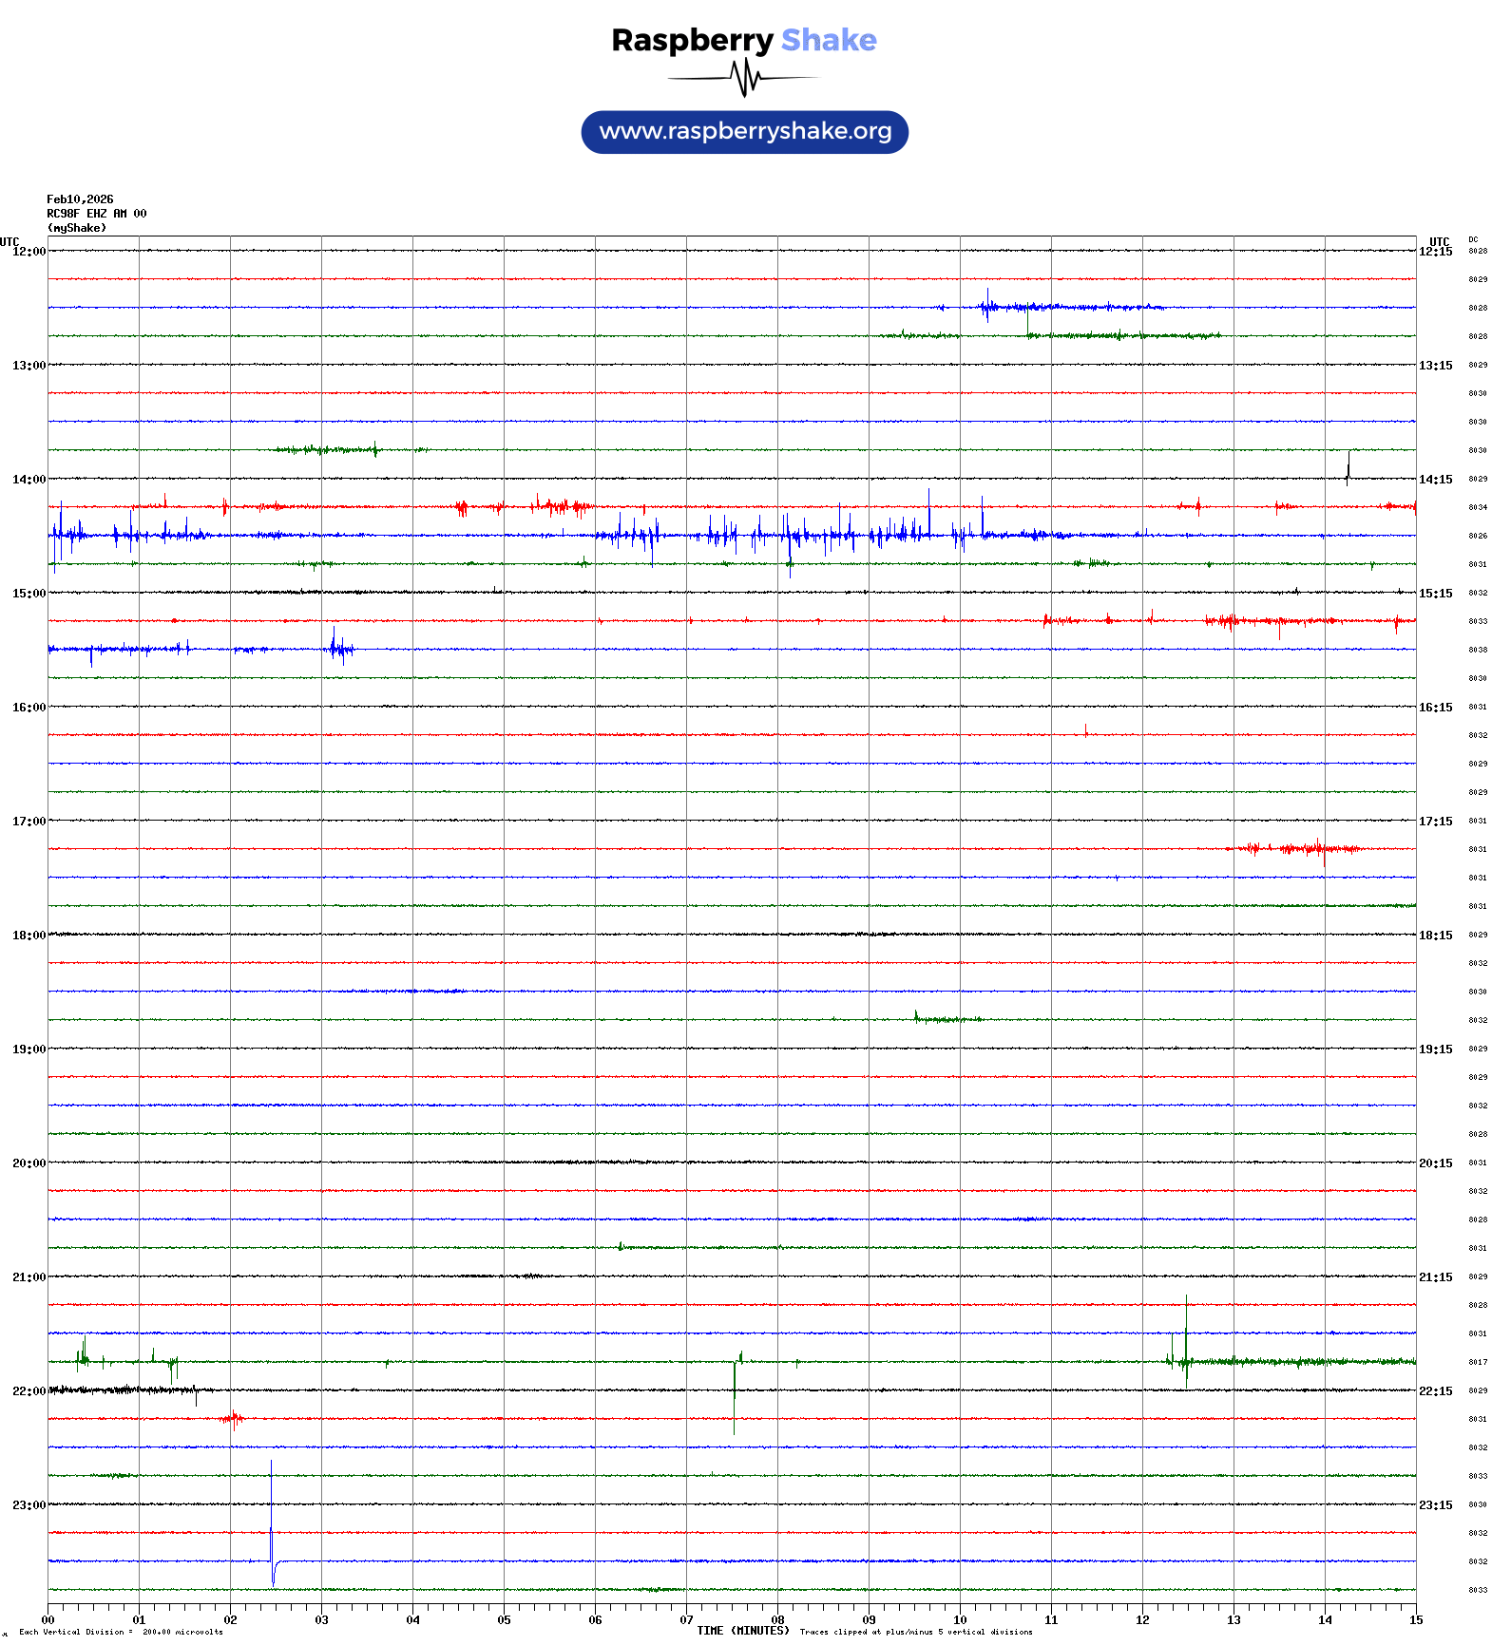Click the 14:00 hour label on left axis

pyautogui.click(x=29, y=480)
